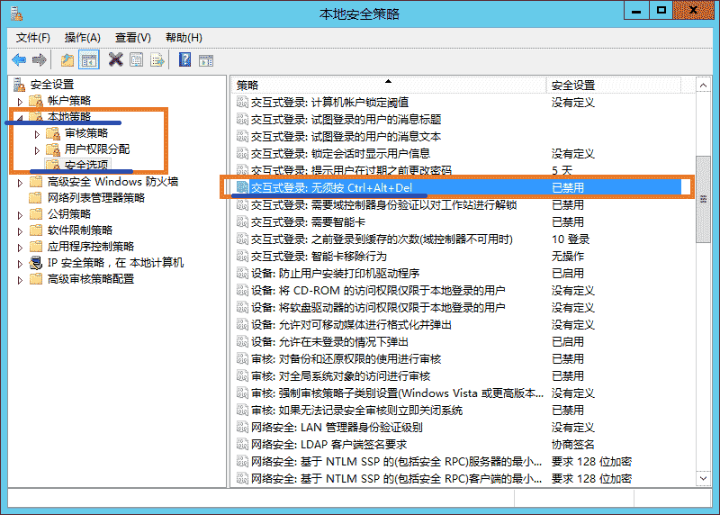Select the 安全选项 tree item
The height and width of the screenshot is (515, 720).
(x=86, y=165)
